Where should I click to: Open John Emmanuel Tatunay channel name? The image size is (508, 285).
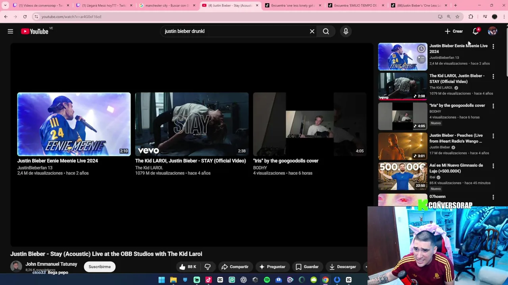pos(51,264)
